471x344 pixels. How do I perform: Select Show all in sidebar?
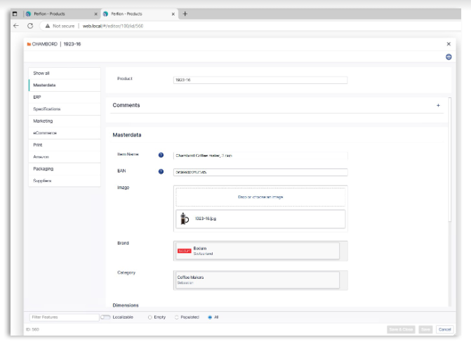(x=65, y=73)
